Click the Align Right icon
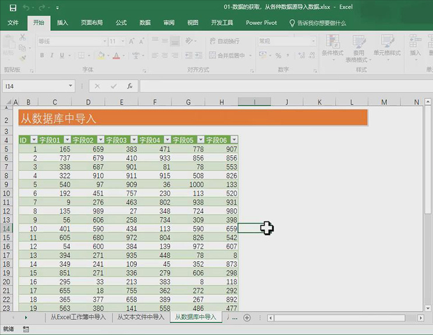Viewport: 433px width, 335px height. 175,55
